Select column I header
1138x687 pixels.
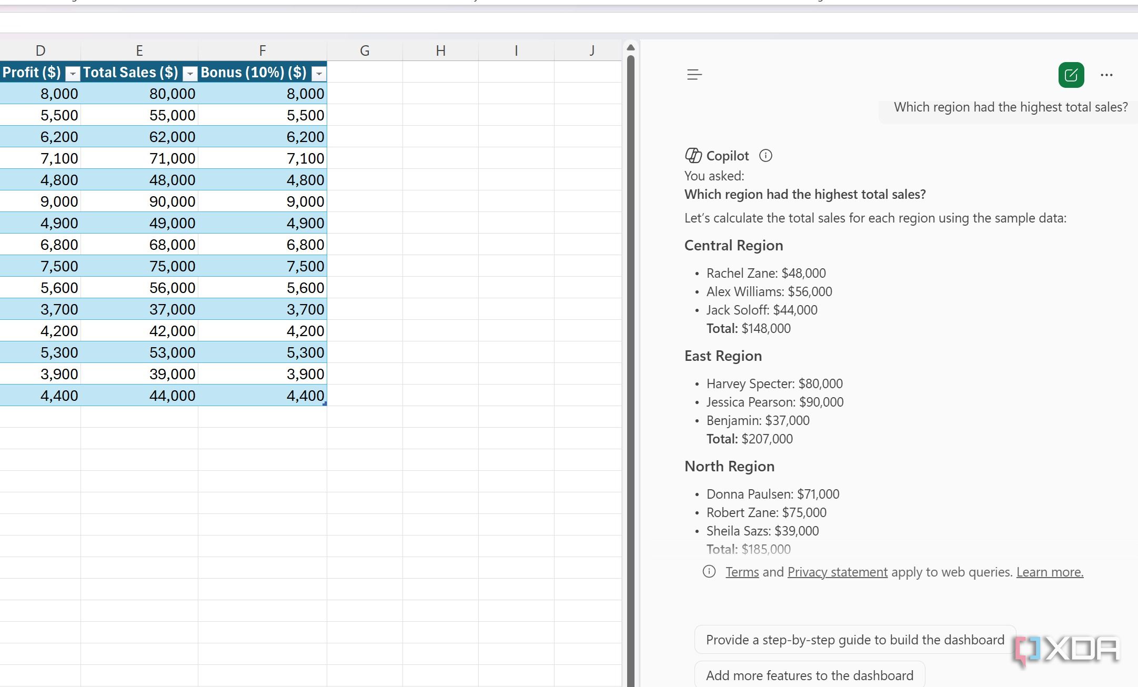pyautogui.click(x=516, y=50)
